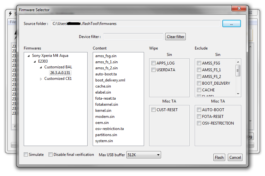The image size is (265, 176).
Task: Click the Clear filter button
Action: 175,37
